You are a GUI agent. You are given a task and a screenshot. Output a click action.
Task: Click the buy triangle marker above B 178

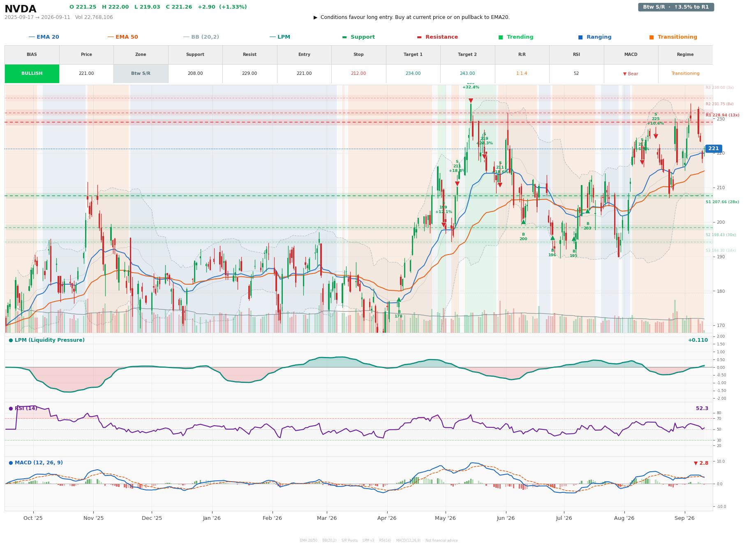[x=398, y=299]
